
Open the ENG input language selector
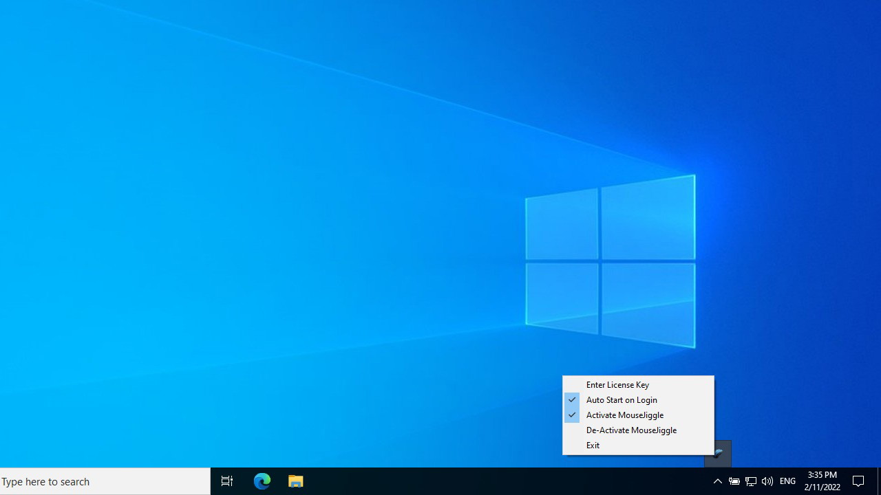coord(787,481)
